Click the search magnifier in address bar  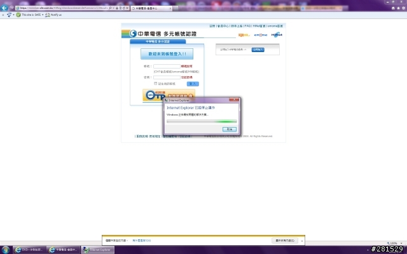click(x=110, y=8)
